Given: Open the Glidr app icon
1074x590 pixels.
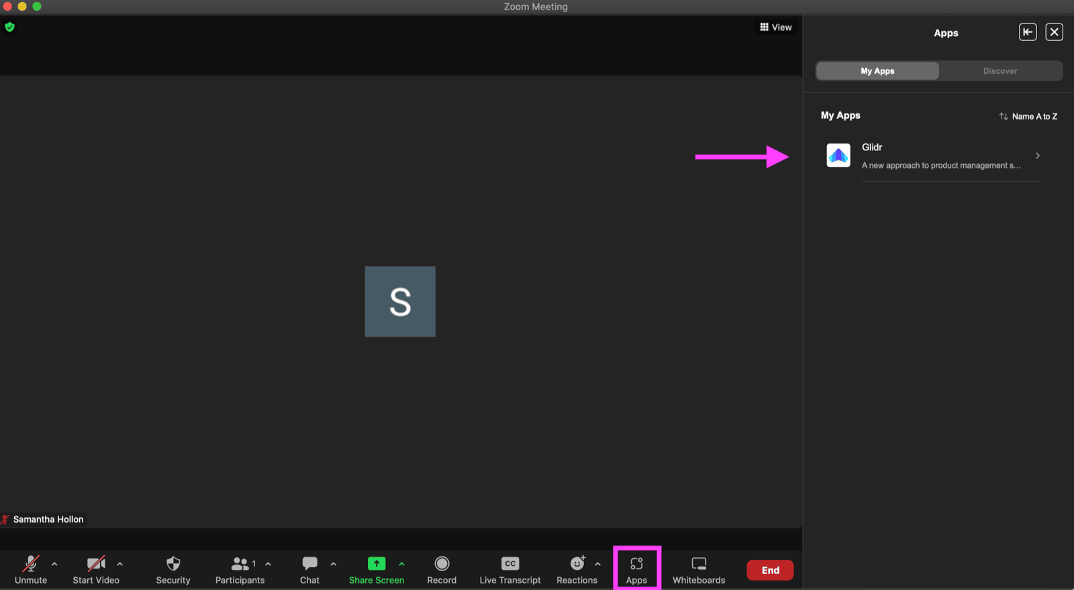Looking at the screenshot, I should [838, 156].
